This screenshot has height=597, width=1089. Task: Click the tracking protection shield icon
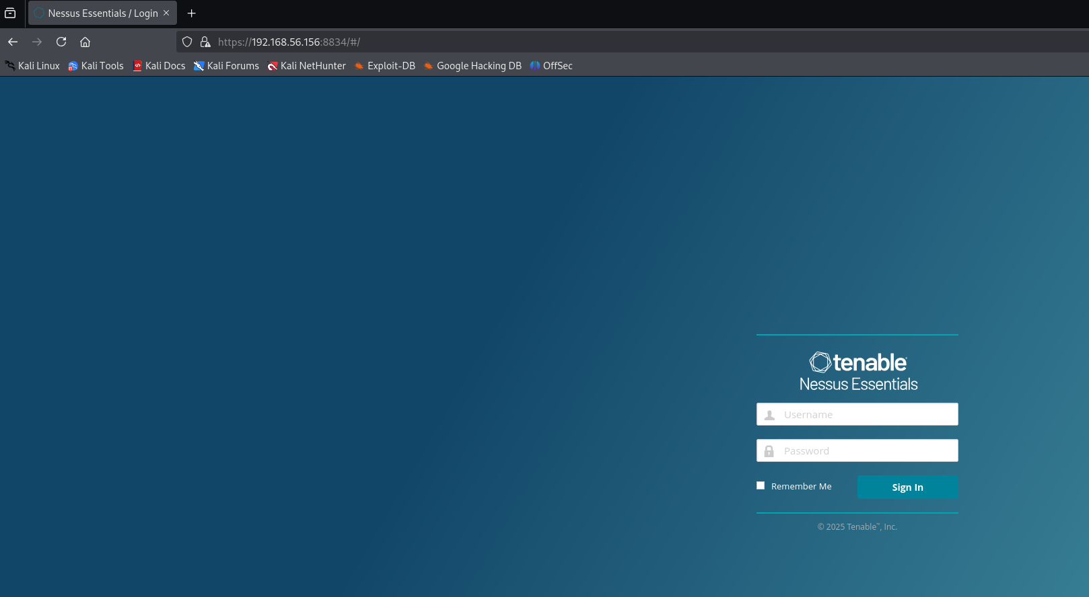pos(187,42)
